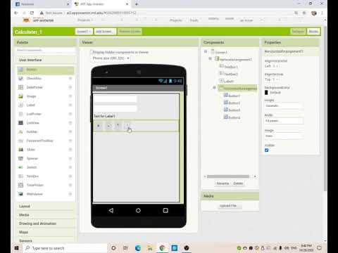Open the black BackgroundColor swatch

click(x=266, y=93)
